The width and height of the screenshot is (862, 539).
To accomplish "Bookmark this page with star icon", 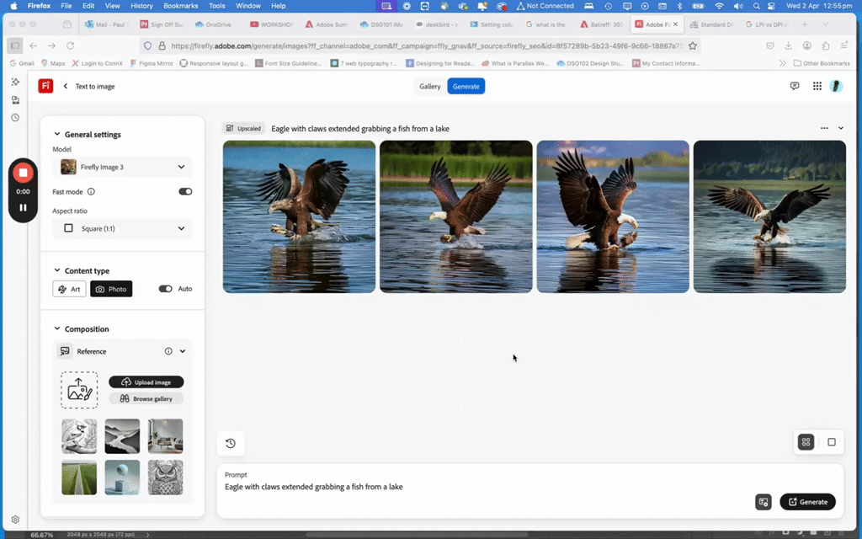I will [693, 45].
